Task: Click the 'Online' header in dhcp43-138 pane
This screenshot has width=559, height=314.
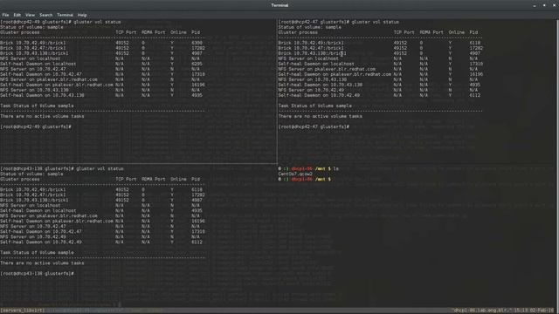Action: 178,179
